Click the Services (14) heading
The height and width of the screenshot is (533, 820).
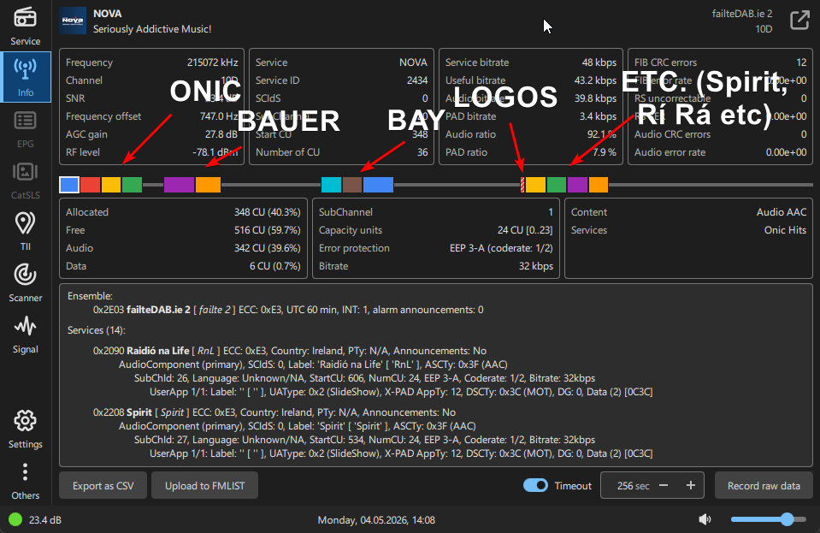coord(97,330)
